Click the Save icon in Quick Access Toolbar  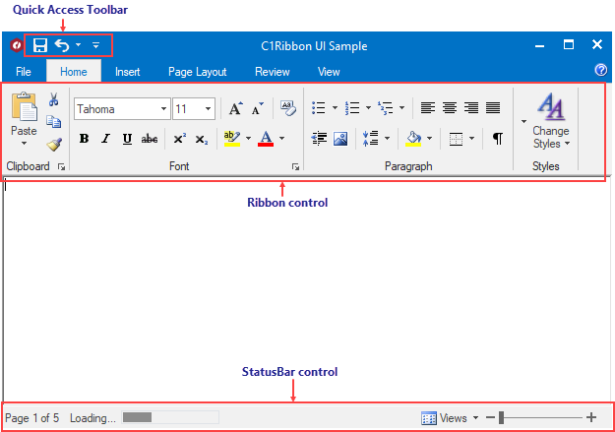(40, 45)
